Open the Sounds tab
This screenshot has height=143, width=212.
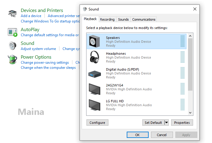[123, 19]
